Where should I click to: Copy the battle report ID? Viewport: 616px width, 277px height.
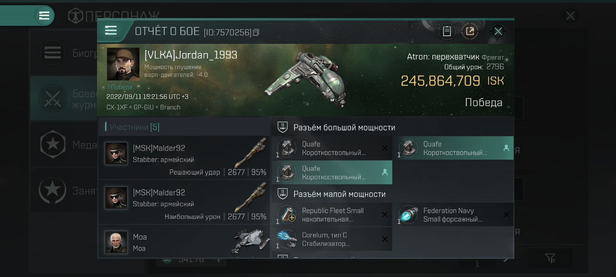tap(256, 32)
